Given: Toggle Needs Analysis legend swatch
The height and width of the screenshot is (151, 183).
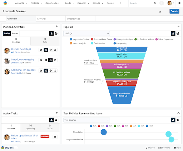Looking at the screenshot, I should tap(71, 43).
